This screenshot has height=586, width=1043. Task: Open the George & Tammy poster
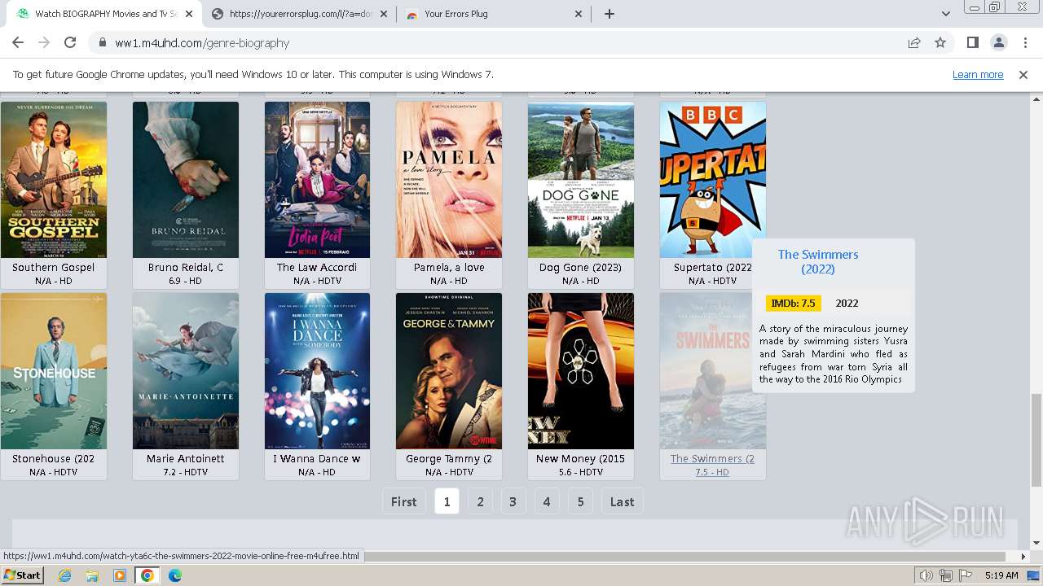[x=449, y=371]
